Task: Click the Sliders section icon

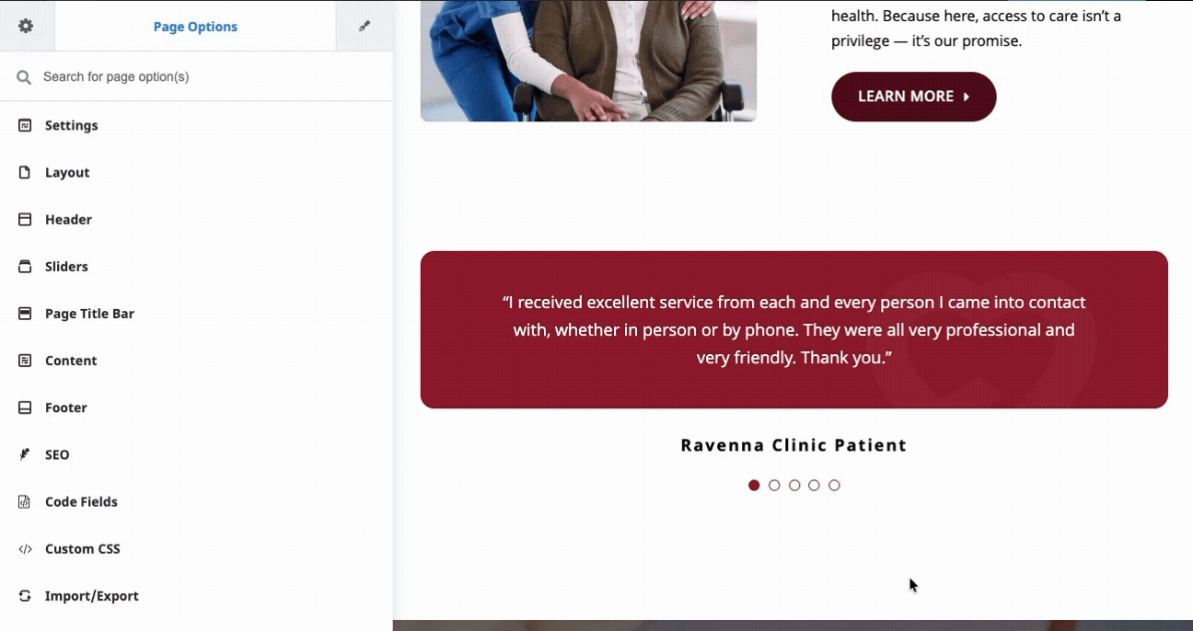Action: 25,266
